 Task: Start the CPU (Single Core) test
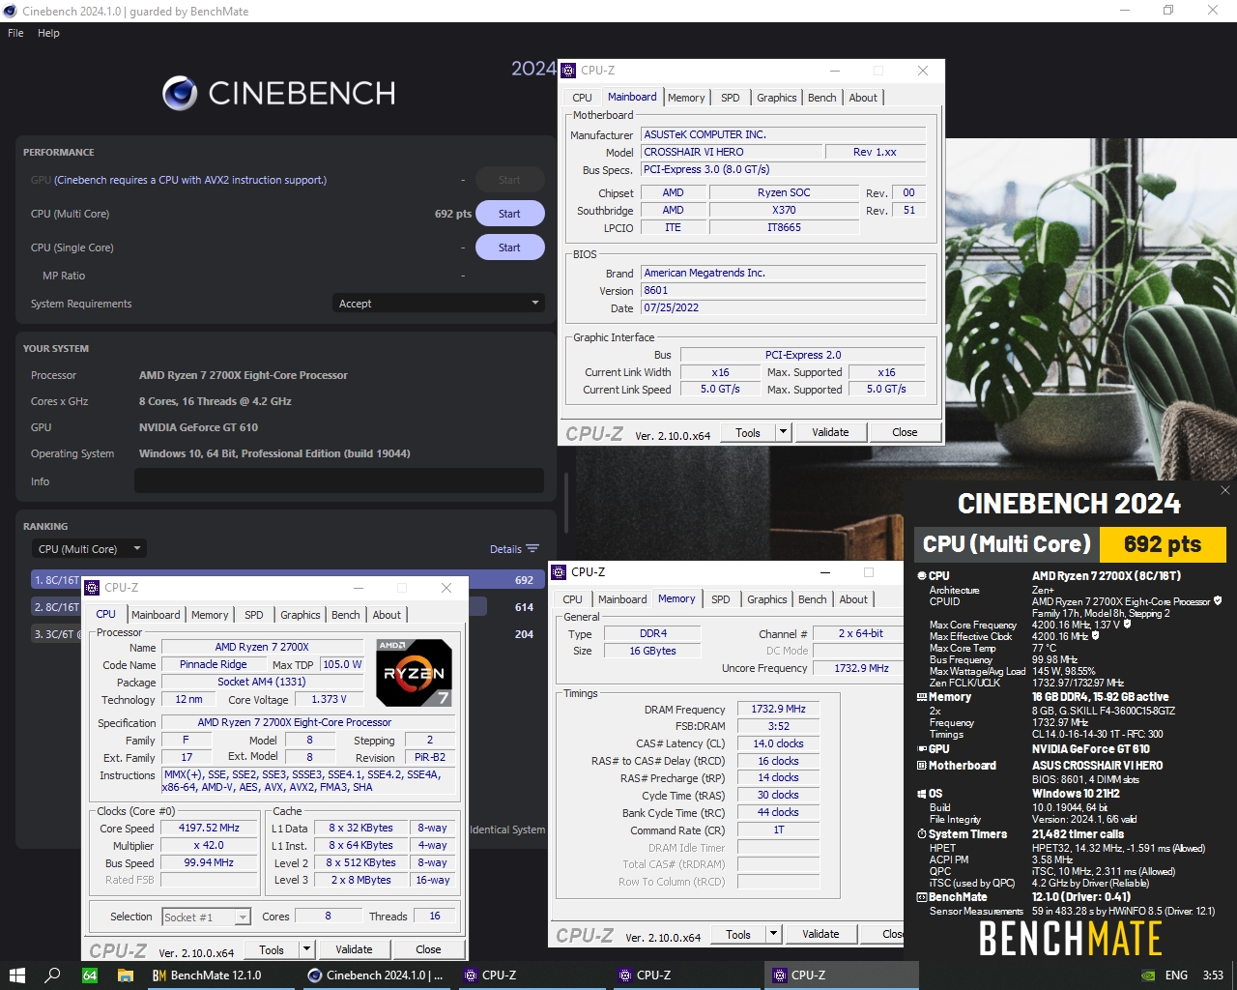click(509, 247)
